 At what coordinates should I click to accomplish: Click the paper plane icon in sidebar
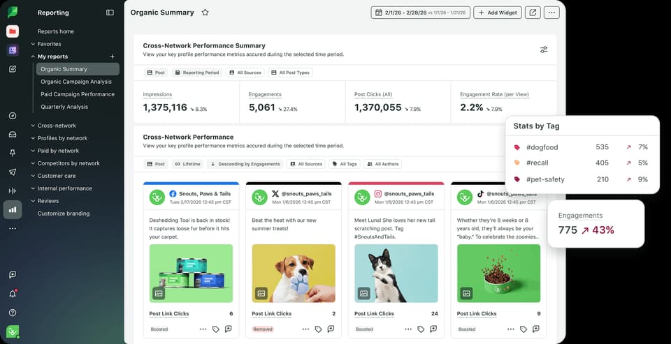[x=13, y=172]
